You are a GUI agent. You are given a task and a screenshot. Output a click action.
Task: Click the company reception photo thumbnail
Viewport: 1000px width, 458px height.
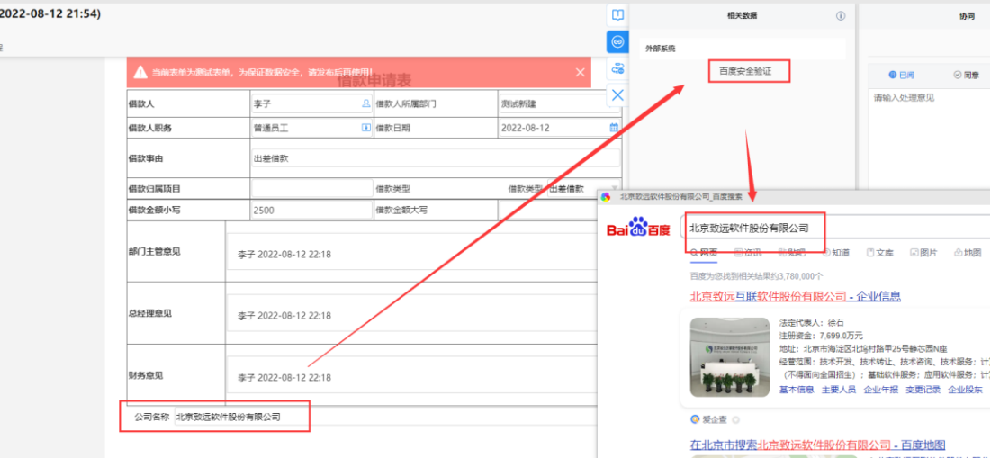pyautogui.click(x=730, y=357)
